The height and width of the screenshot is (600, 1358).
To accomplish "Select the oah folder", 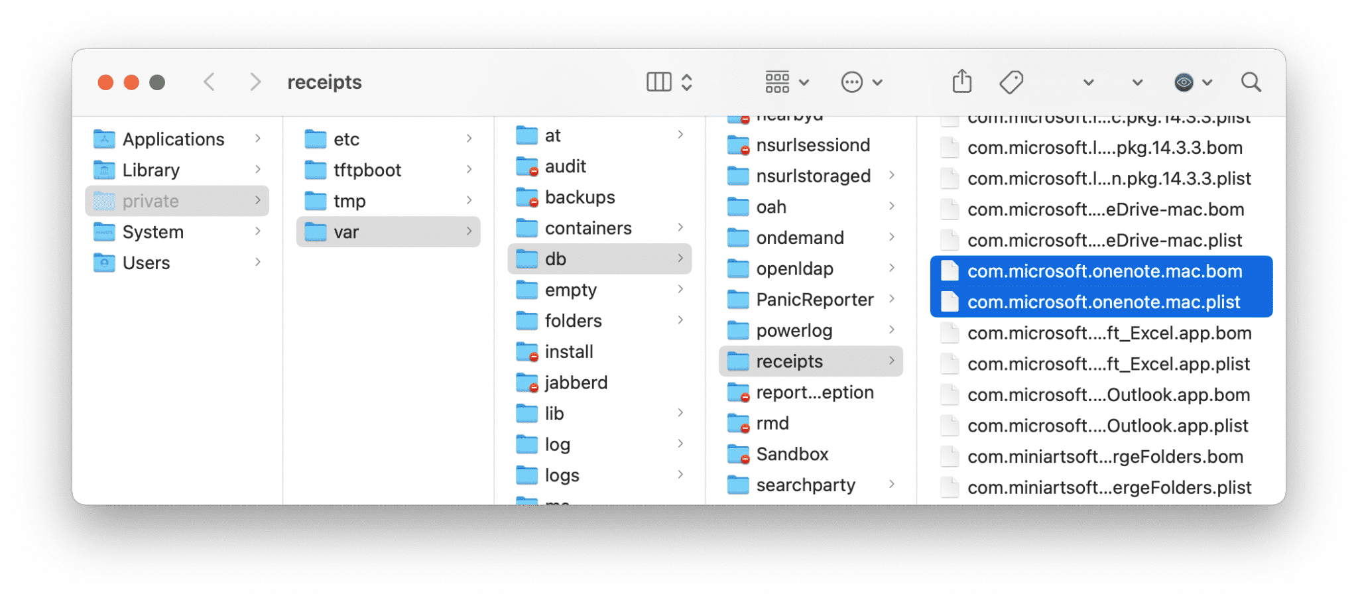I will click(811, 208).
